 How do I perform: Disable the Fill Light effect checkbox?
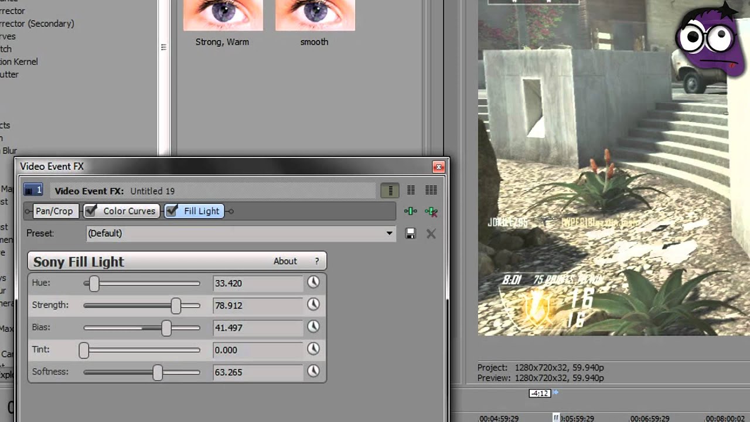coord(172,211)
